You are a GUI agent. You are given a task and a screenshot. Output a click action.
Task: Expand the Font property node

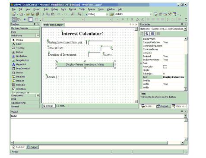141,63
